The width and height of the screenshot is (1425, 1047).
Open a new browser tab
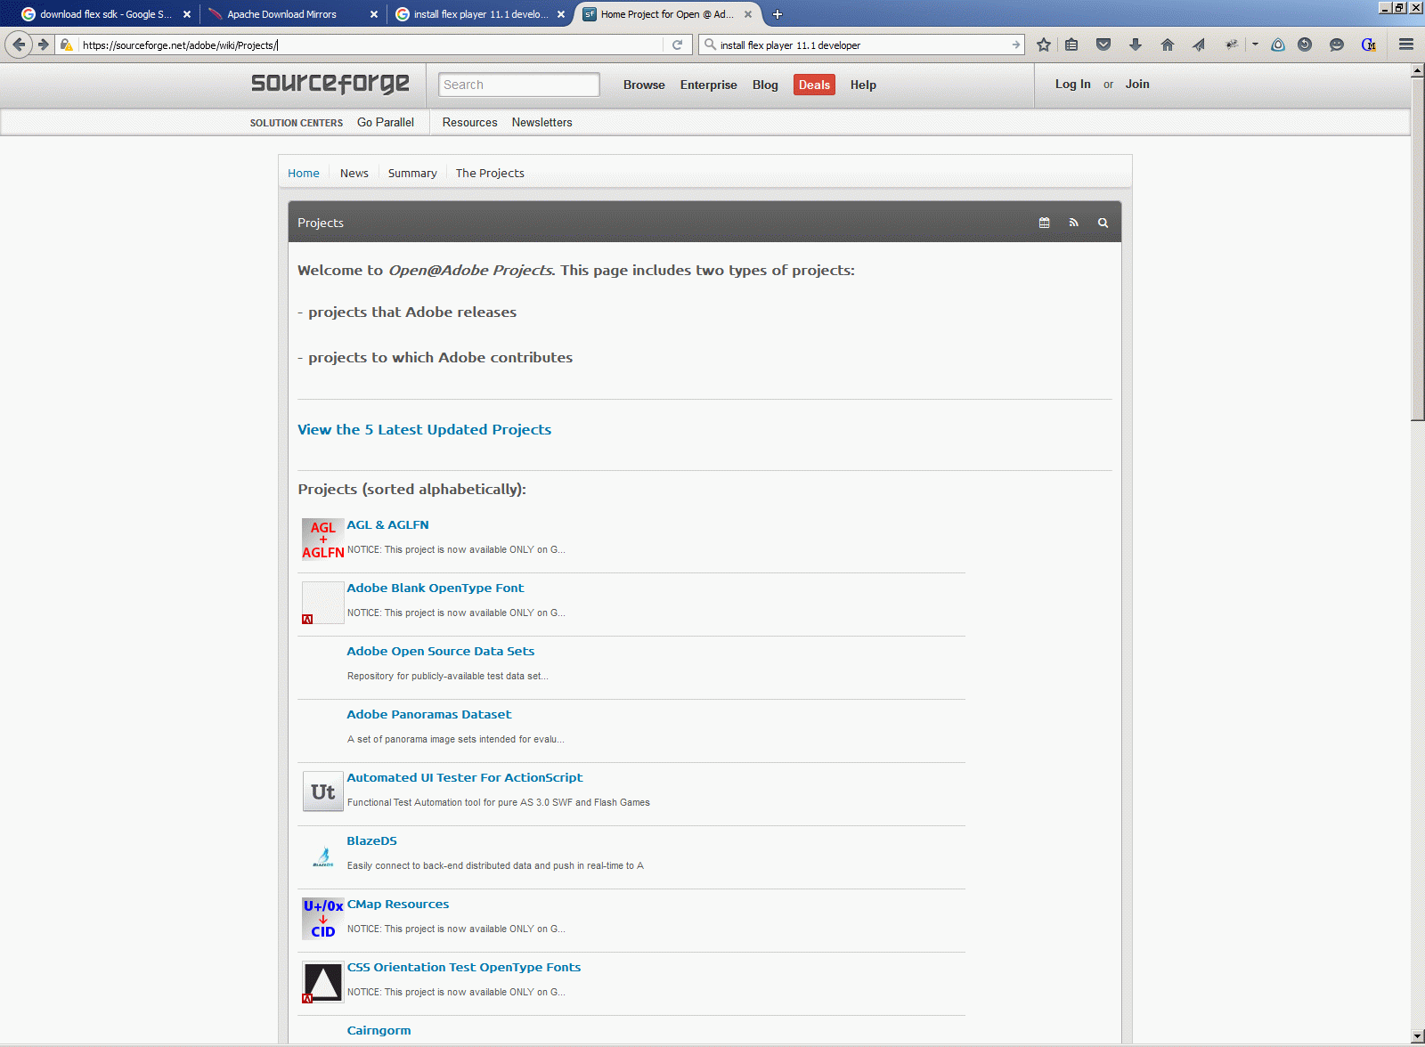[778, 14]
